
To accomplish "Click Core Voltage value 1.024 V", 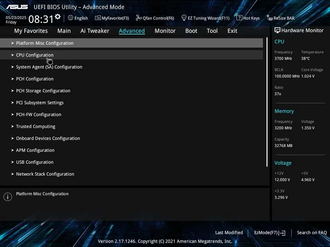I will coord(308,76).
